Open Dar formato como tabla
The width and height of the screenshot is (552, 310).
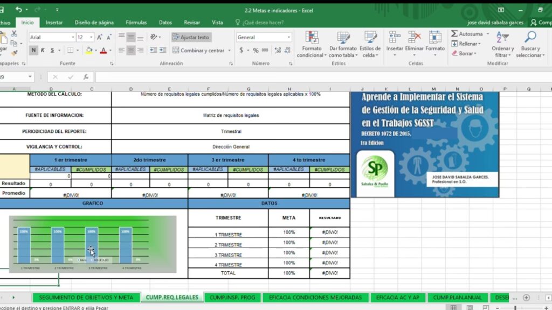point(343,38)
